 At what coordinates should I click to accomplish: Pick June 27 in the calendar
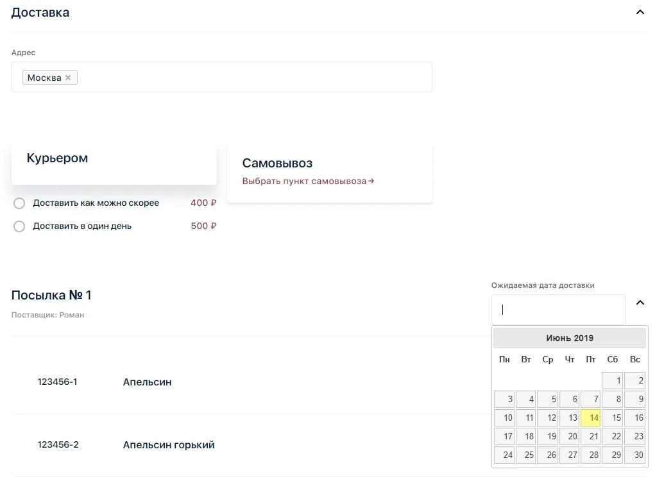[569, 455]
